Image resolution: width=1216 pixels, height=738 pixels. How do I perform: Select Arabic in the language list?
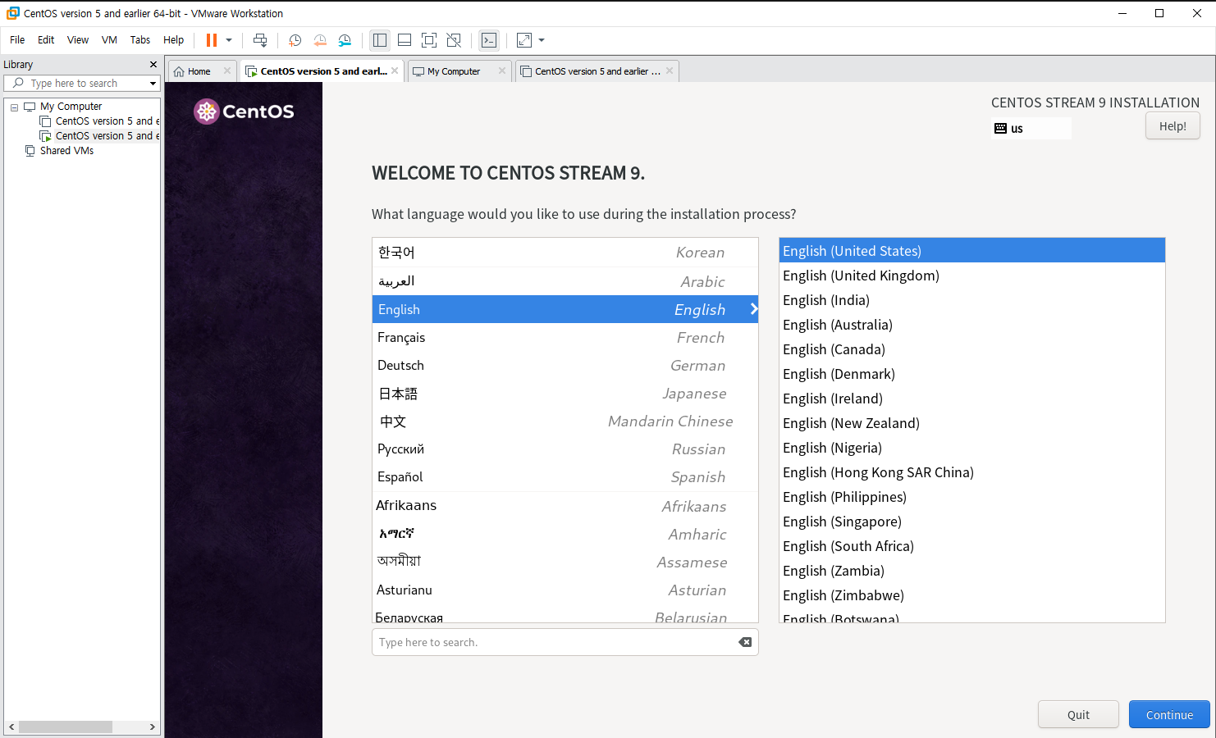(565, 281)
